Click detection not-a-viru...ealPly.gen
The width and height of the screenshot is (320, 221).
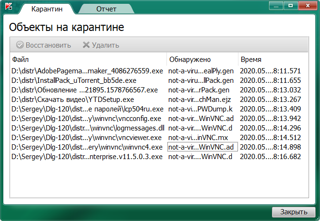pos(201,71)
